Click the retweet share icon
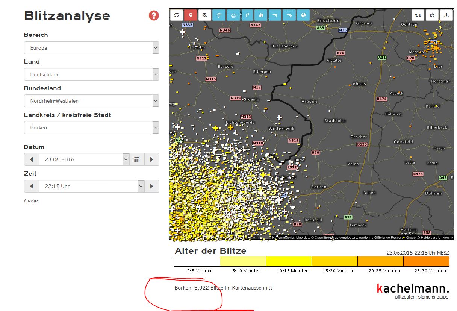Viewport: 457px width, 311px height. (418, 15)
